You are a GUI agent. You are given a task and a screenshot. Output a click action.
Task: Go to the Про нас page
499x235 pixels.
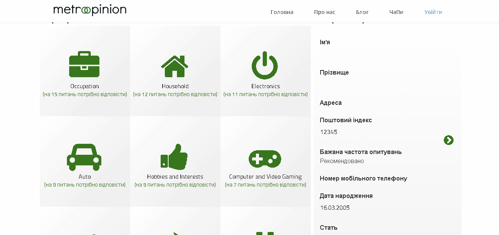[x=324, y=12]
